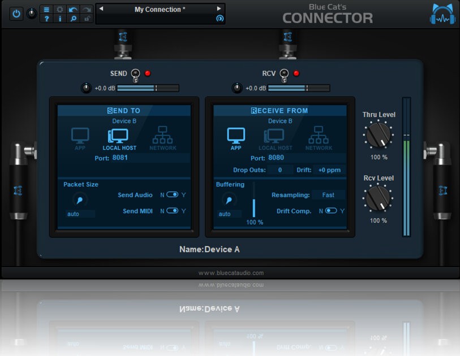Click the red RCV status LED
This screenshot has height=356, width=460.
click(296, 73)
